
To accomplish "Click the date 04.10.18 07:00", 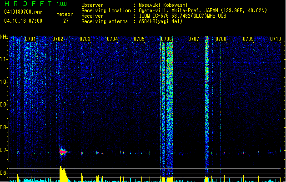I will (x=23, y=21).
